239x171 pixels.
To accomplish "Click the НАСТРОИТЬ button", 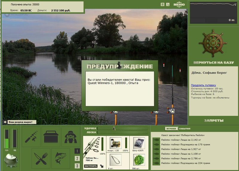I will 91,166.
